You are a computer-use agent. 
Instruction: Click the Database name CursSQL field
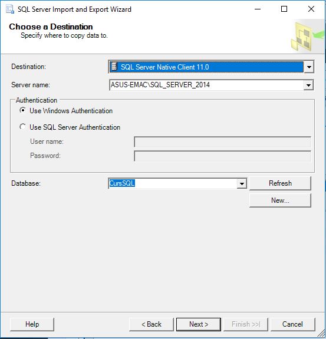(x=173, y=183)
